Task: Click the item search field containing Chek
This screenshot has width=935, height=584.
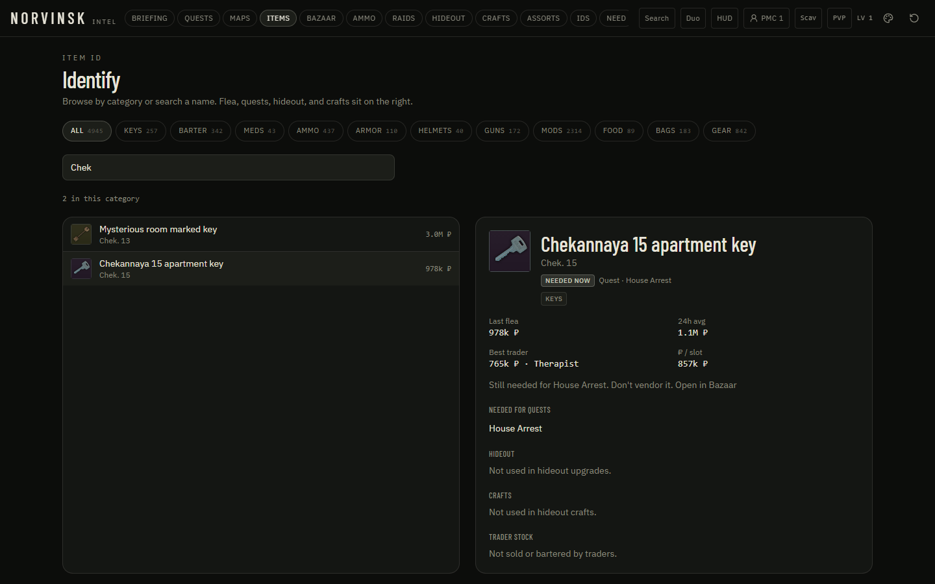Action: tap(229, 167)
